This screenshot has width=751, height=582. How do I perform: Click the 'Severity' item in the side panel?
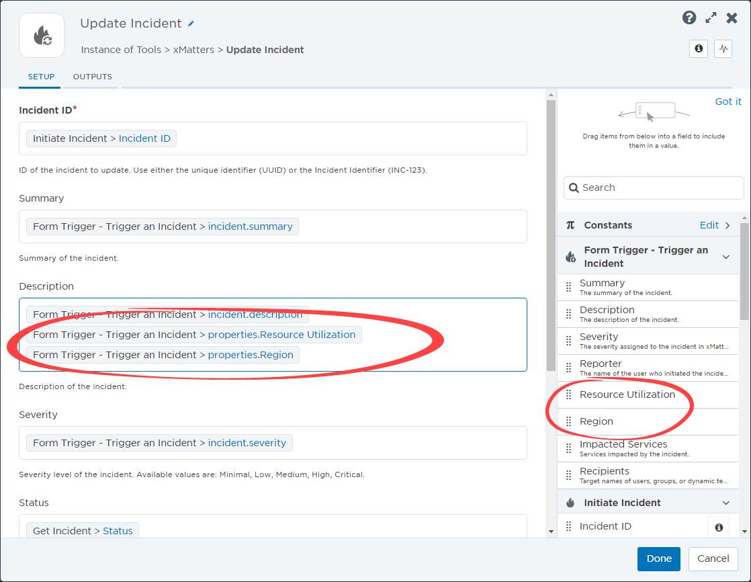point(648,341)
